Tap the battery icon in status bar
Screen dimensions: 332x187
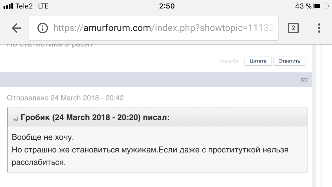click(x=321, y=6)
